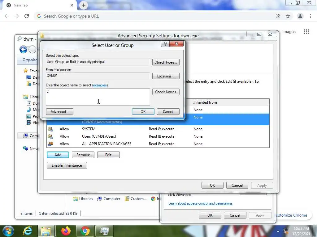Screen dimensions: 317x237
Task: Select Users (CVM01\Users) permission row
Action: 158,136
